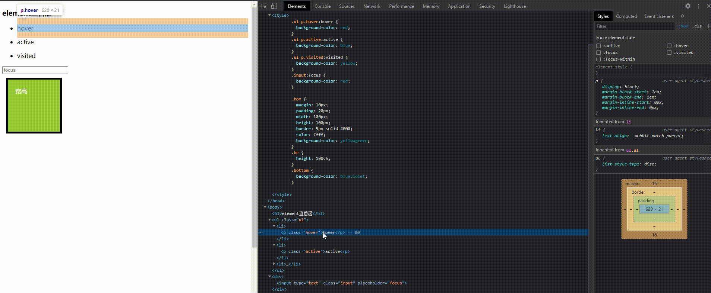The width and height of the screenshot is (711, 293).
Task: Open the Network tab
Action: coord(372,6)
